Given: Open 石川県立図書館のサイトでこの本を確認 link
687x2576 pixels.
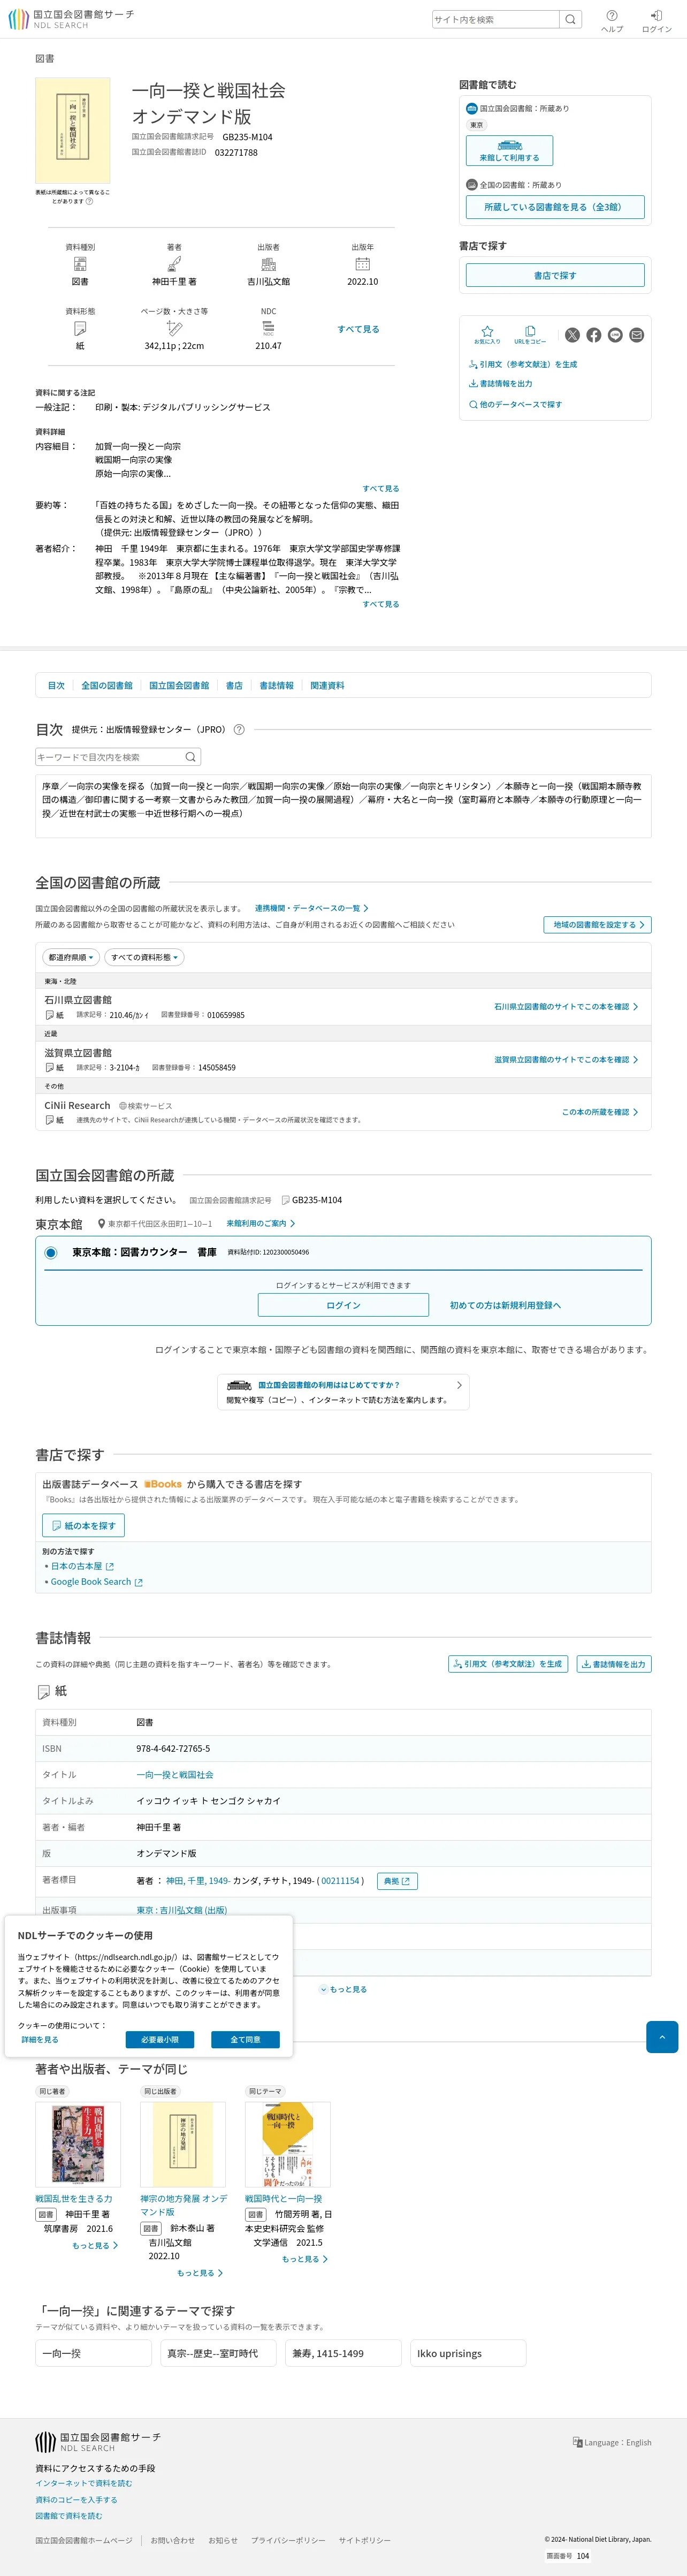Looking at the screenshot, I should [x=566, y=1006].
